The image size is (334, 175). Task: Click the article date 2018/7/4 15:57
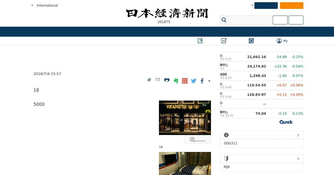point(47,74)
